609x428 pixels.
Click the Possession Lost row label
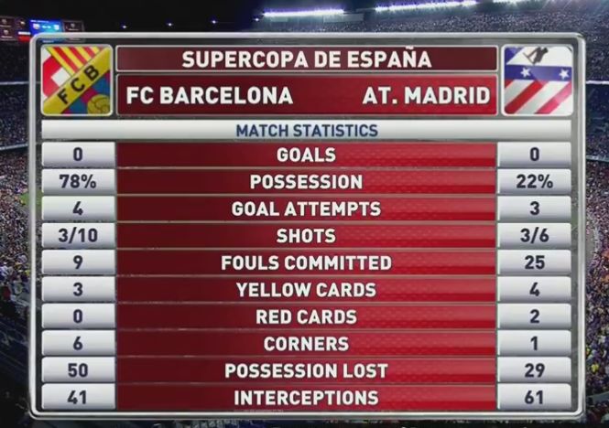tap(306, 371)
